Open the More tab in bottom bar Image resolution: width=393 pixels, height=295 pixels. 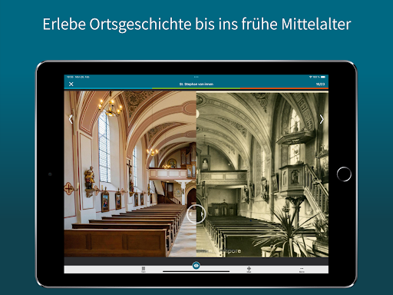click(x=302, y=270)
